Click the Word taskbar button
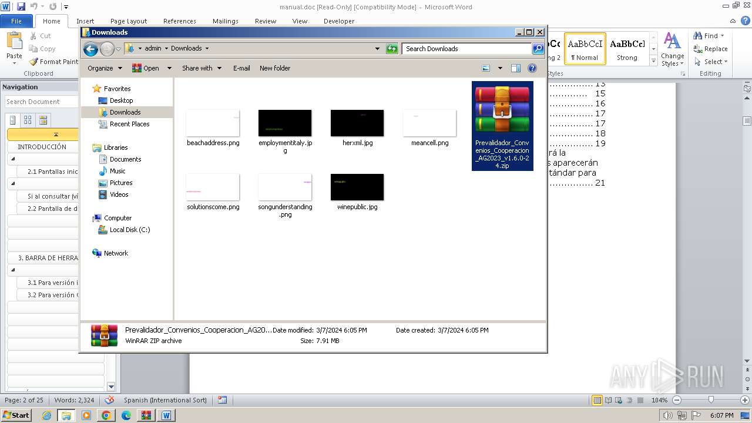The height and width of the screenshot is (423, 752). pyautogui.click(x=166, y=415)
